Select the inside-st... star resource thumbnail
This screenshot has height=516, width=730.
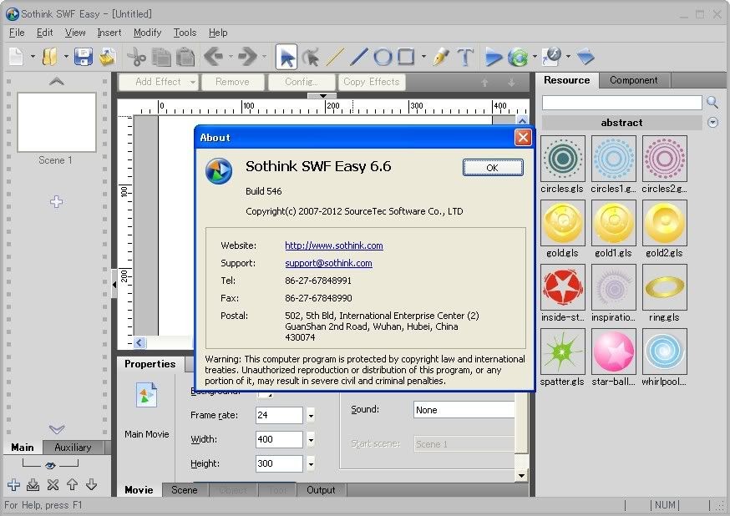[562, 287]
